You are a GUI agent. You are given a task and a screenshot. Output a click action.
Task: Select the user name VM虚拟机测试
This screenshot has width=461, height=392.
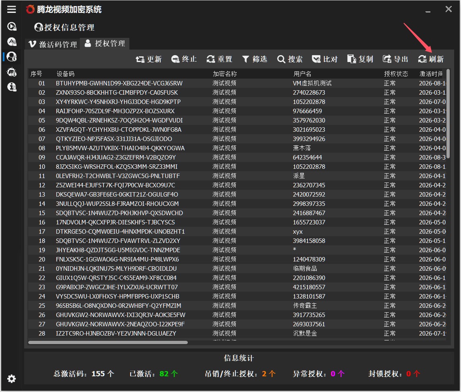(312, 83)
